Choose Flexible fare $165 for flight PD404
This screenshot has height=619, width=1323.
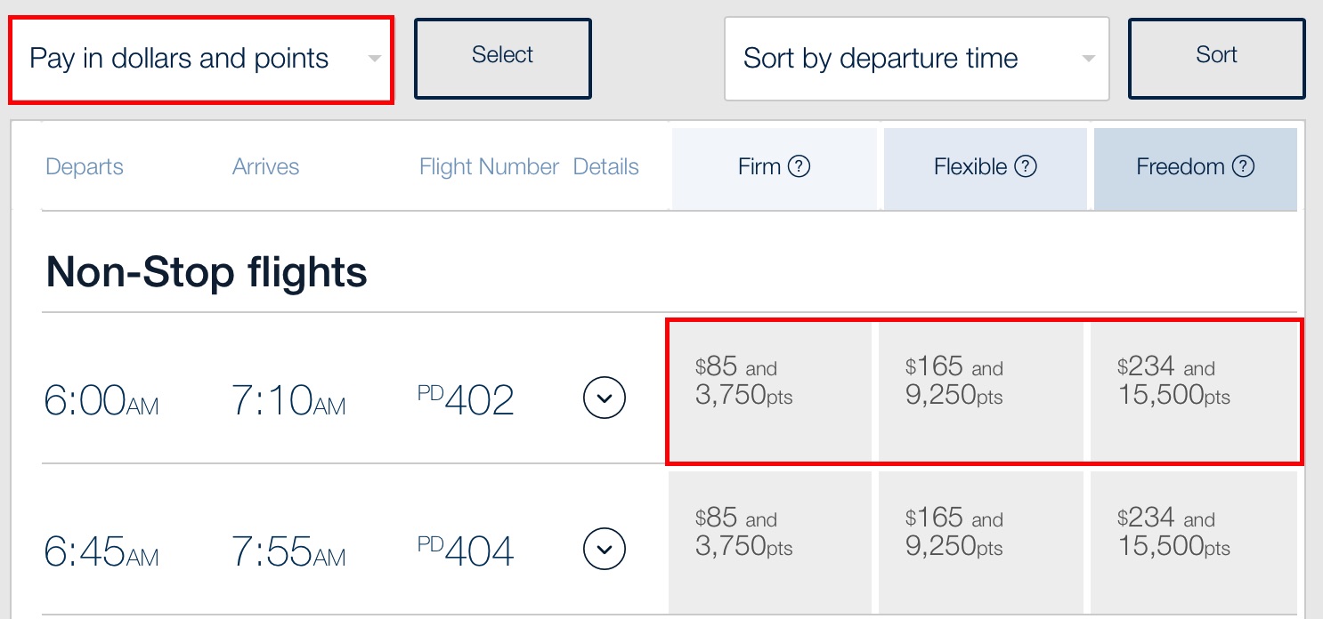[980, 542]
